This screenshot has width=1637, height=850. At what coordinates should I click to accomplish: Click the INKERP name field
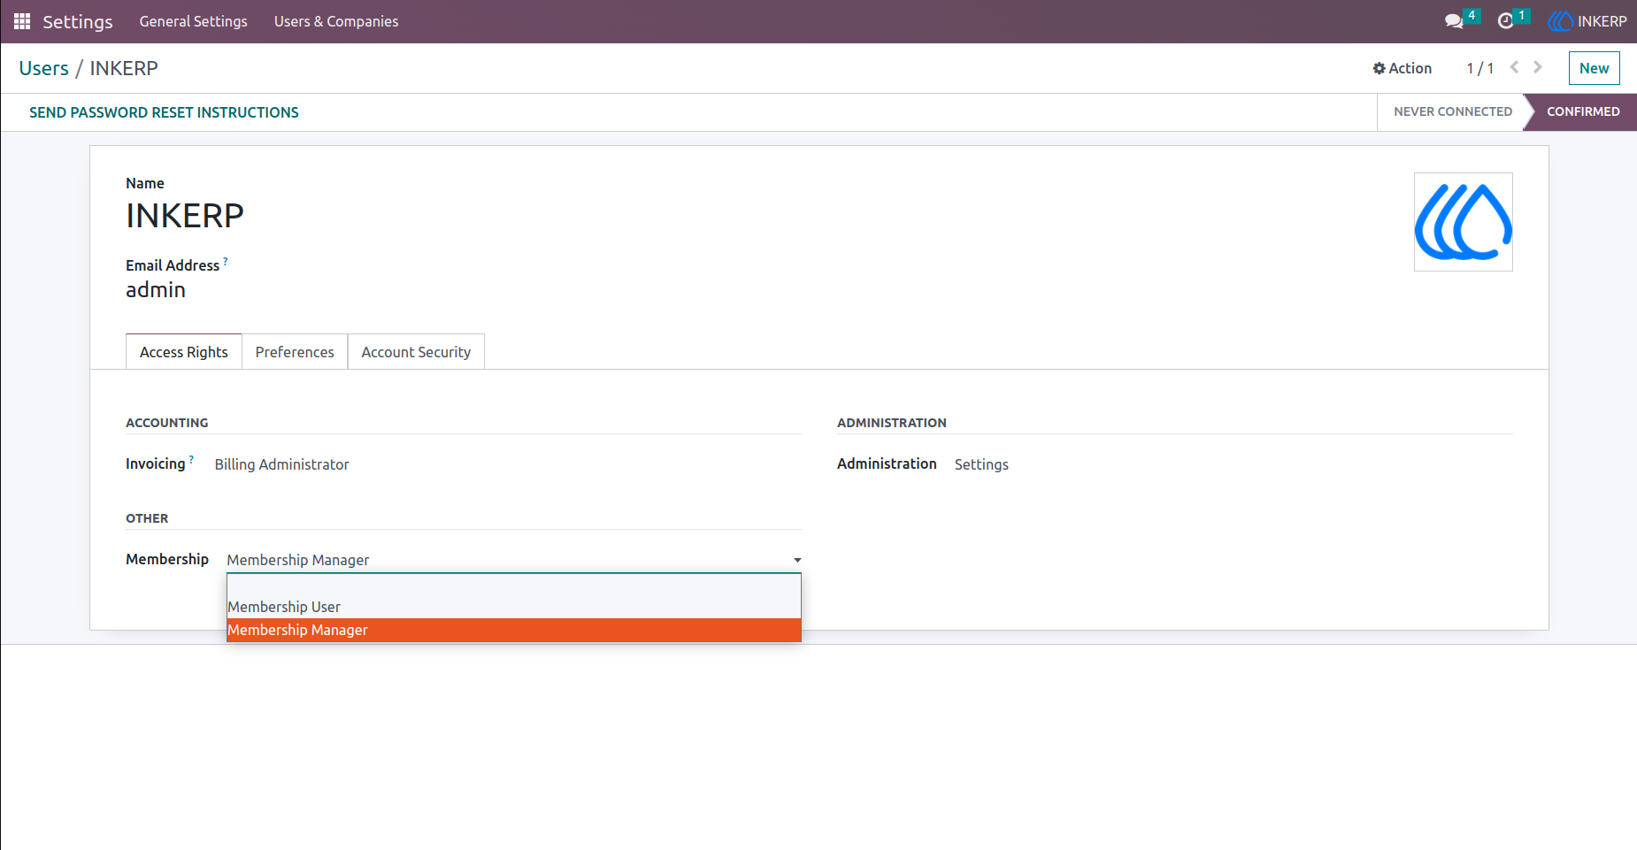point(185,216)
